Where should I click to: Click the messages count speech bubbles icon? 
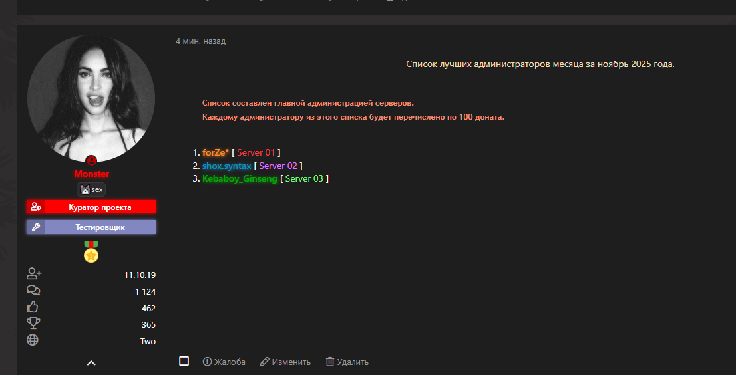click(x=33, y=291)
